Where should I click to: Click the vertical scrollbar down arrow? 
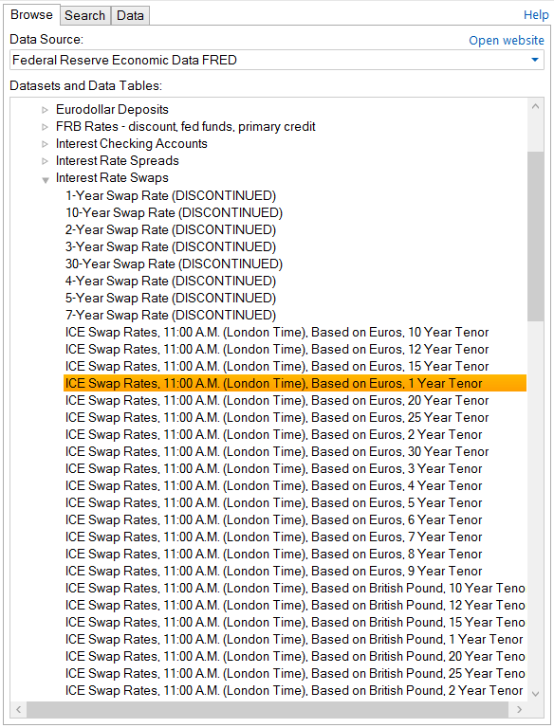pos(535,694)
